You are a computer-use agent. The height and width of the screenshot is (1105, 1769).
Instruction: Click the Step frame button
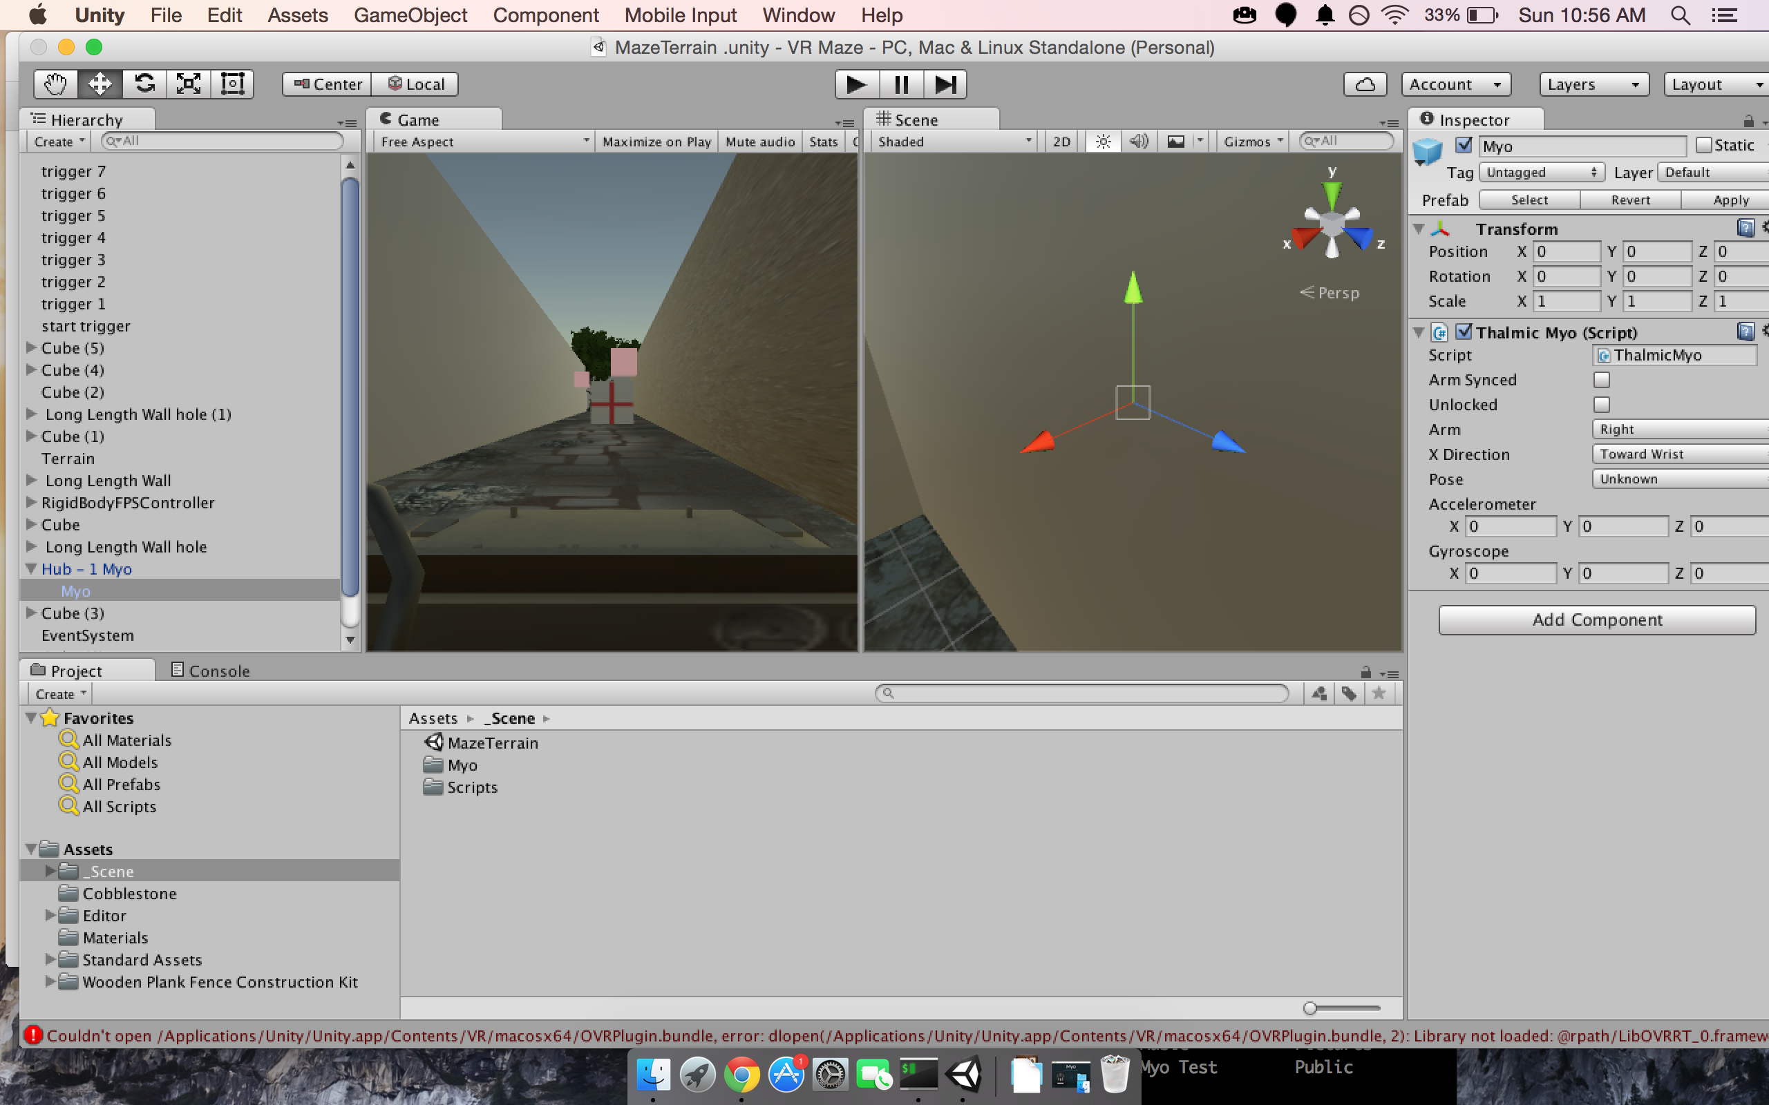tap(945, 84)
